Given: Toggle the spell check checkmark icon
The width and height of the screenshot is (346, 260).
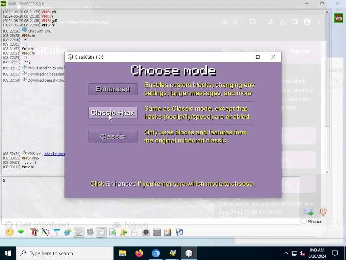Looking at the screenshot, I should tap(79, 232).
